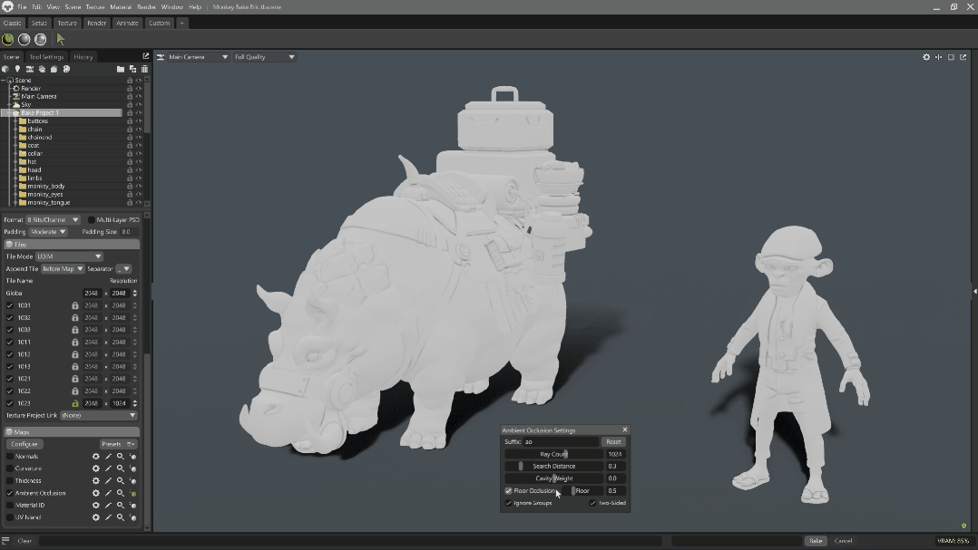This screenshot has width=978, height=550.
Task: Enable the Normals map checkbox
Action: coord(10,457)
